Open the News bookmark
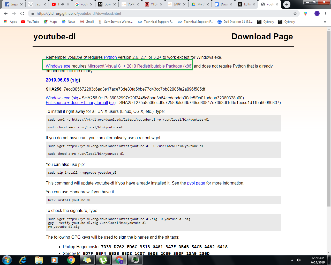Image resolution: width=331 pixels, height=265 pixels. tap(69, 22)
